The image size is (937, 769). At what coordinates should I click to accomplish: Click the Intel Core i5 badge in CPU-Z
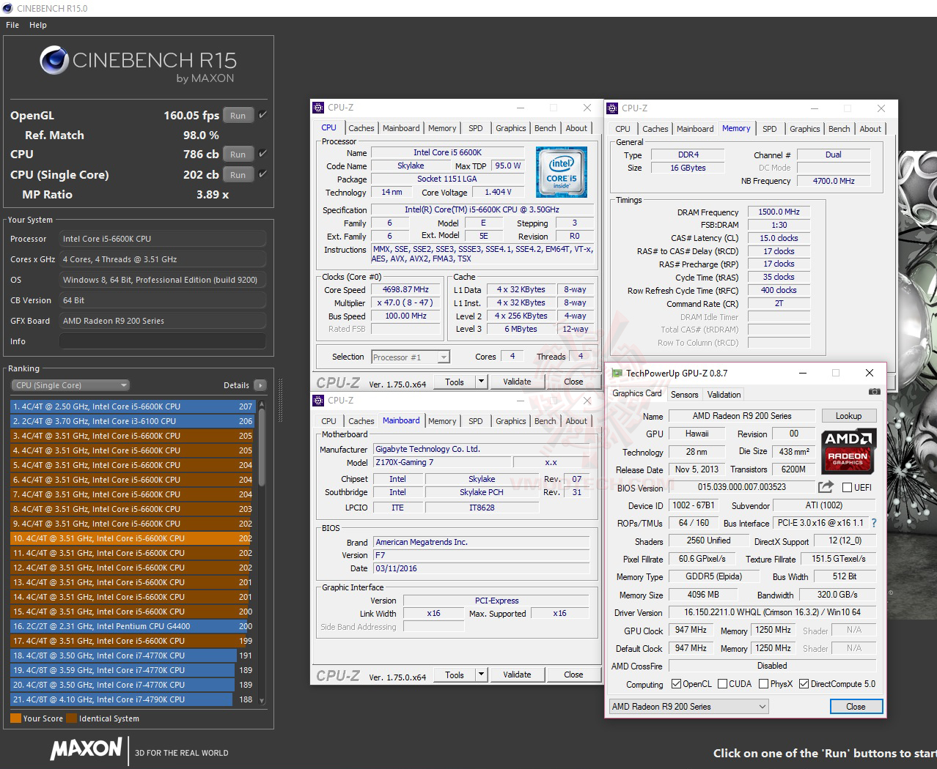pos(562,173)
